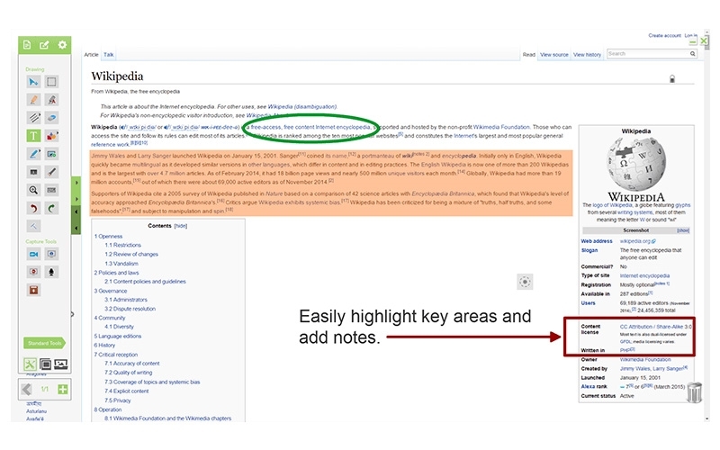Select the Read tab
Viewport: 720px width, 450px height.
(x=529, y=55)
